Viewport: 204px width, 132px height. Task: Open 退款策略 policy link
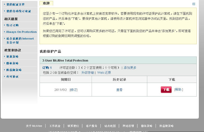[12, 56]
